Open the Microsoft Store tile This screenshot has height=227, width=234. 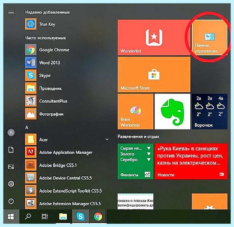pyautogui.click(x=154, y=74)
